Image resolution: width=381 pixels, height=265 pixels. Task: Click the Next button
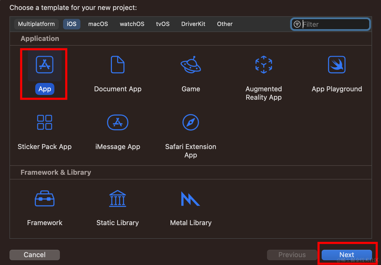coord(347,255)
